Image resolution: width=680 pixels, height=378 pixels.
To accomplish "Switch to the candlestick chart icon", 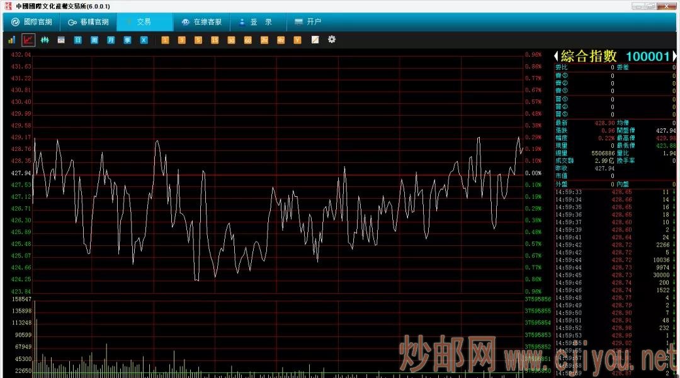I will pos(45,40).
